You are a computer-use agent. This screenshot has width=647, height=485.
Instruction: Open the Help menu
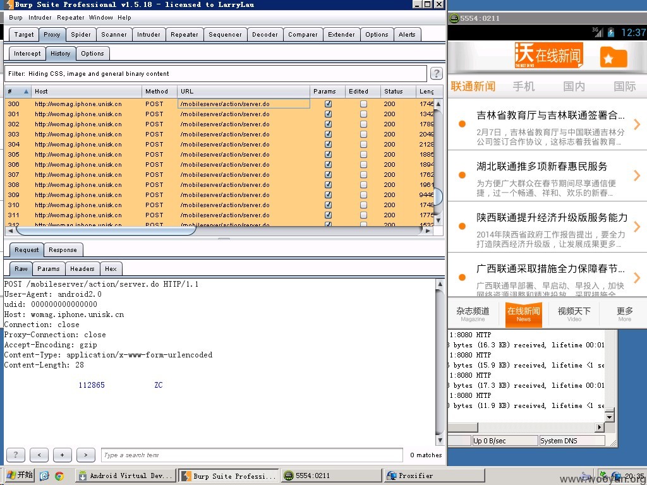124,17
